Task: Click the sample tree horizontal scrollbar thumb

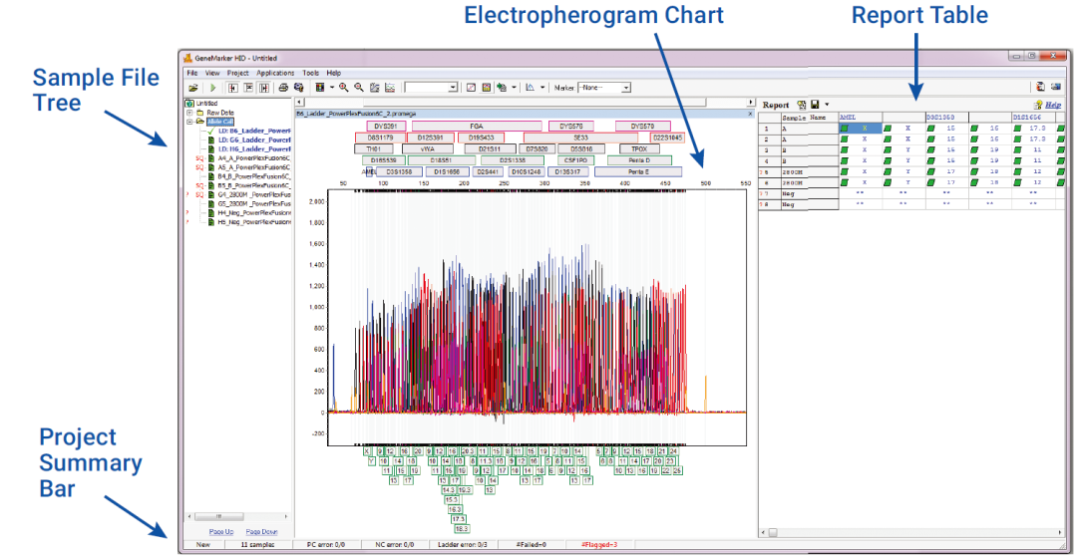Action: [219, 516]
